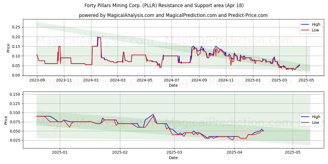
Task: Click the '2023-11' x-axis label in top chart
Action: point(64,80)
